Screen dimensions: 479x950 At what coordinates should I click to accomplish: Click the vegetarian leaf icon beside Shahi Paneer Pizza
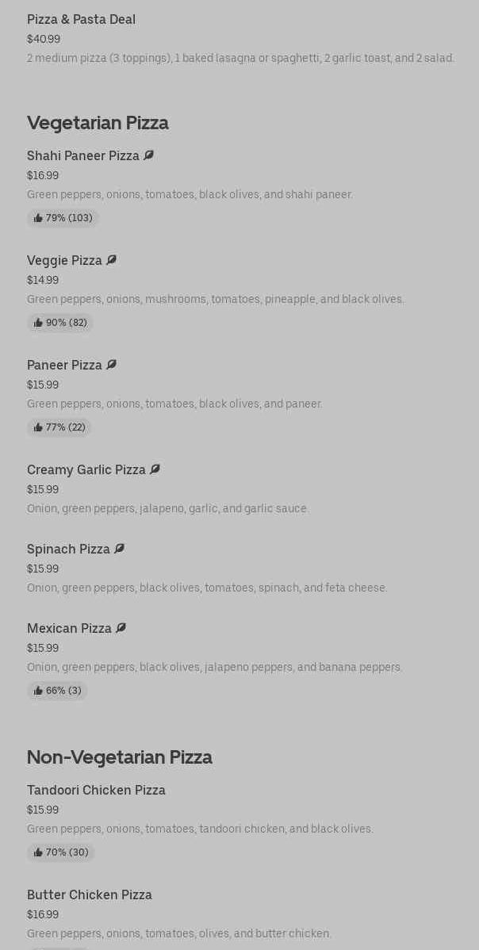coord(148,155)
